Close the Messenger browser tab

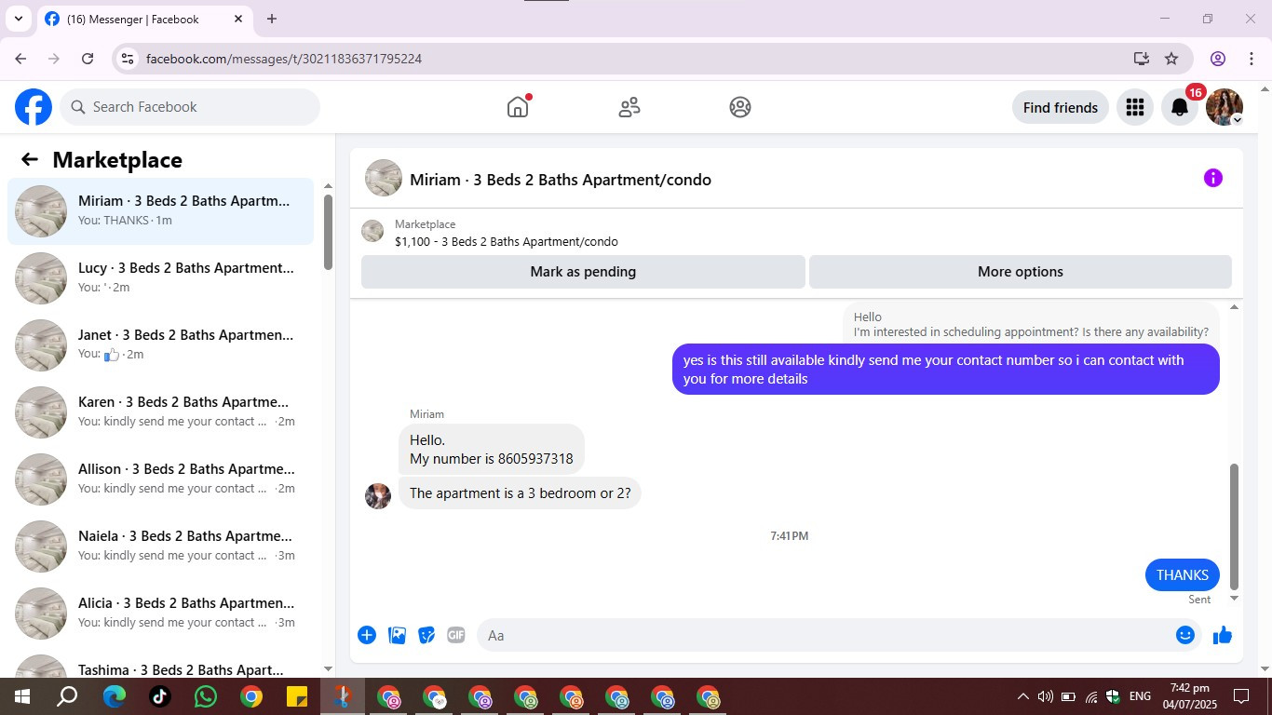coord(238,19)
